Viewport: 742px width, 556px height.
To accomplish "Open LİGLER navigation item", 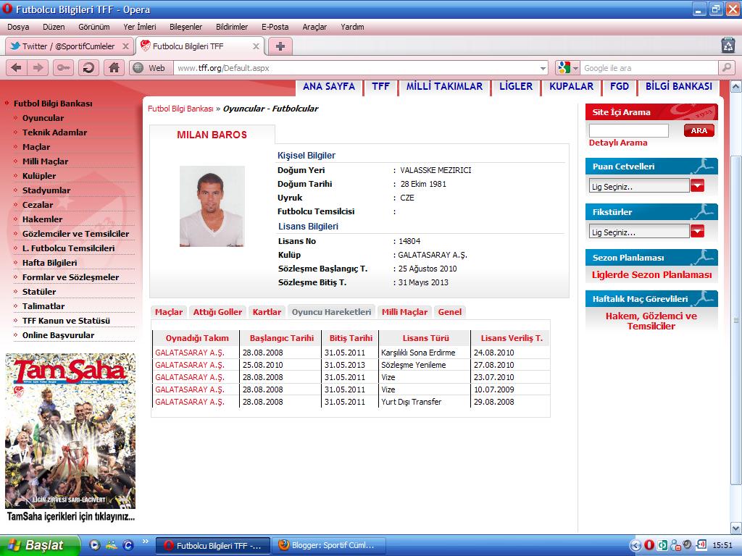I will [516, 87].
